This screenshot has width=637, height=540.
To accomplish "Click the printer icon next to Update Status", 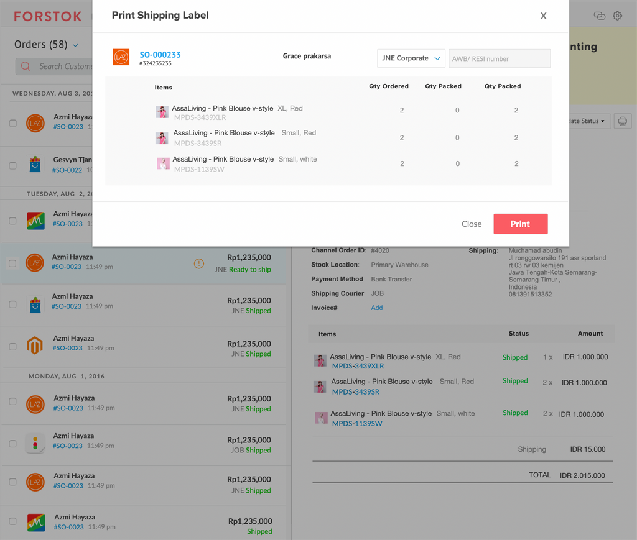I will point(623,121).
